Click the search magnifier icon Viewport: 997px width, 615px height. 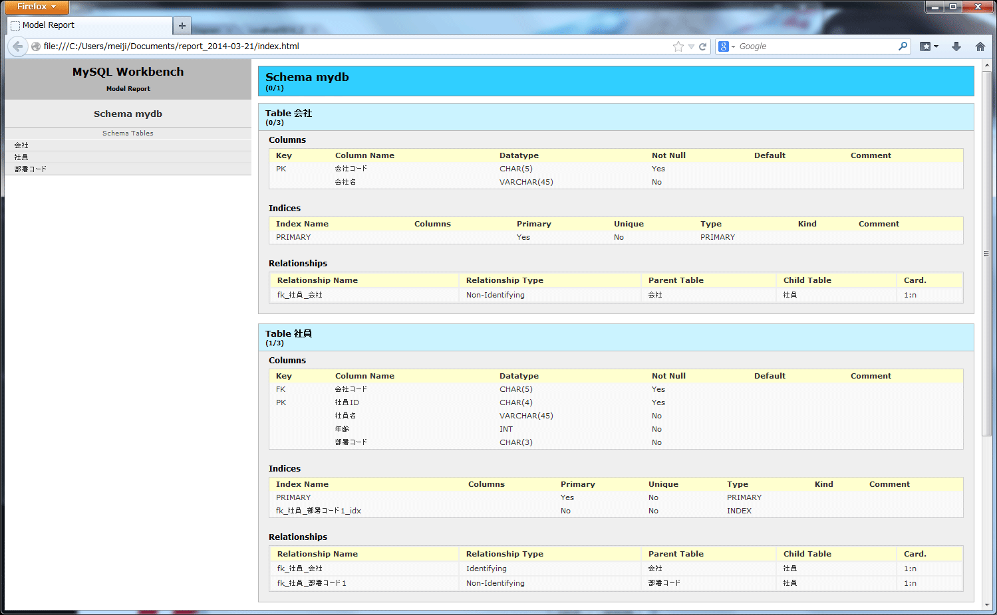point(903,46)
